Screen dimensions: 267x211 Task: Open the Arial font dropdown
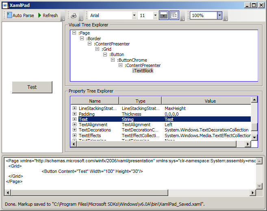(x=134, y=15)
